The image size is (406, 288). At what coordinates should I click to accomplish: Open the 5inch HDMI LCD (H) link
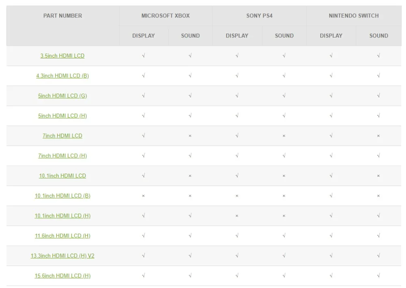pos(63,116)
